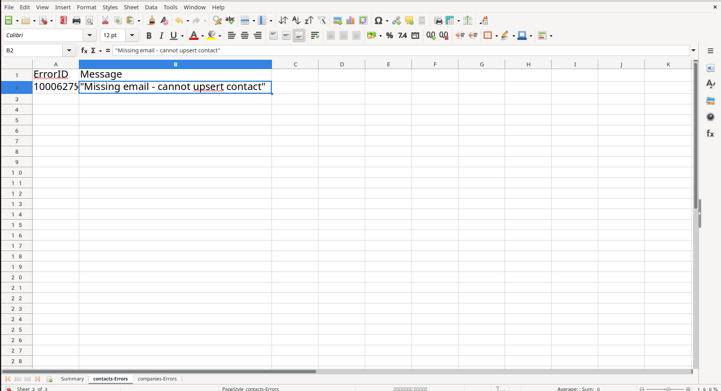Click the Insert Special Character icon

coord(378,21)
